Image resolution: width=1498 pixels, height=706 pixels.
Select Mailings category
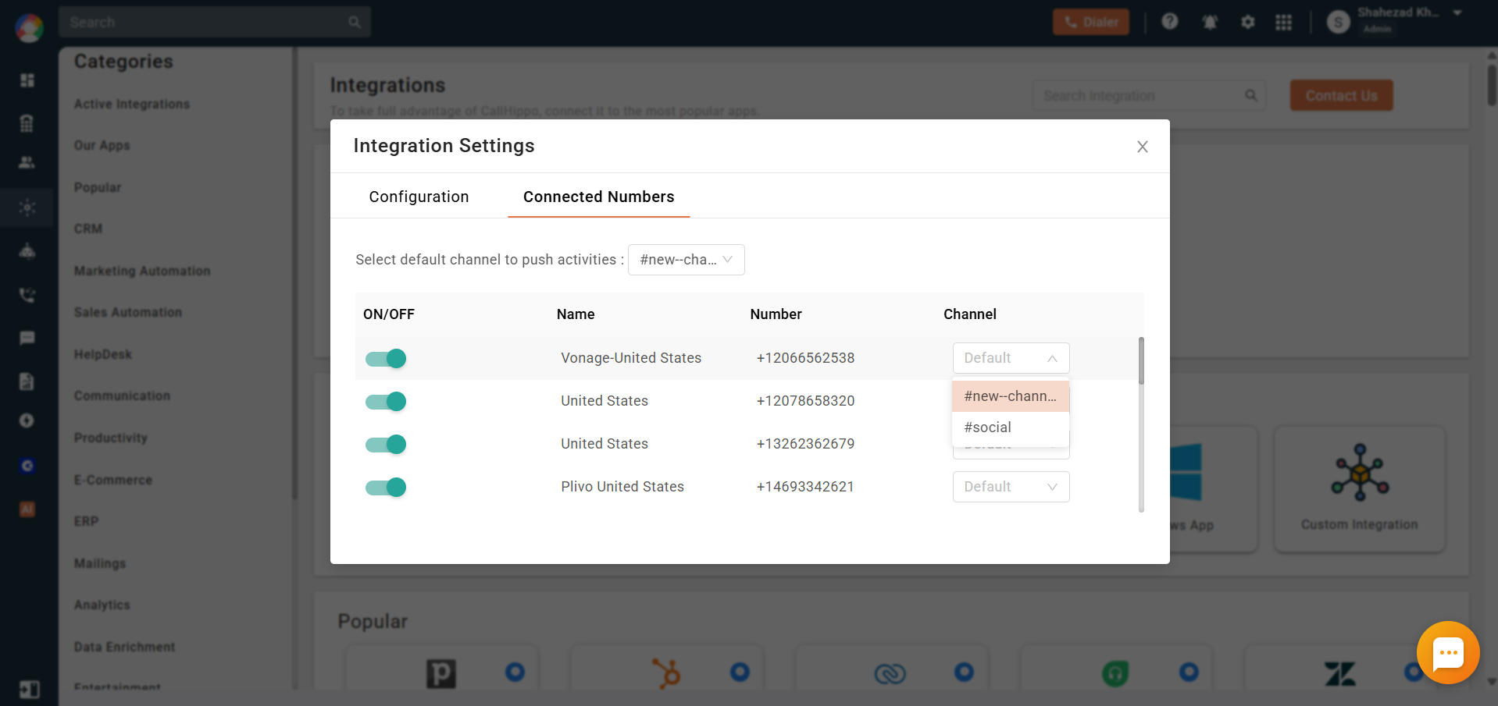pyautogui.click(x=100, y=563)
